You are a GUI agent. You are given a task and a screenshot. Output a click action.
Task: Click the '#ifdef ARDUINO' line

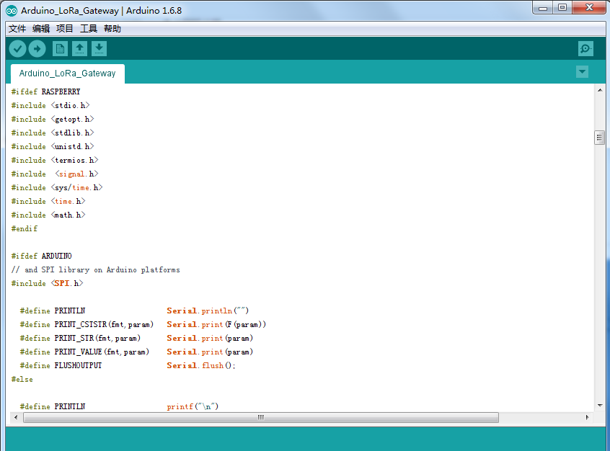(x=42, y=256)
